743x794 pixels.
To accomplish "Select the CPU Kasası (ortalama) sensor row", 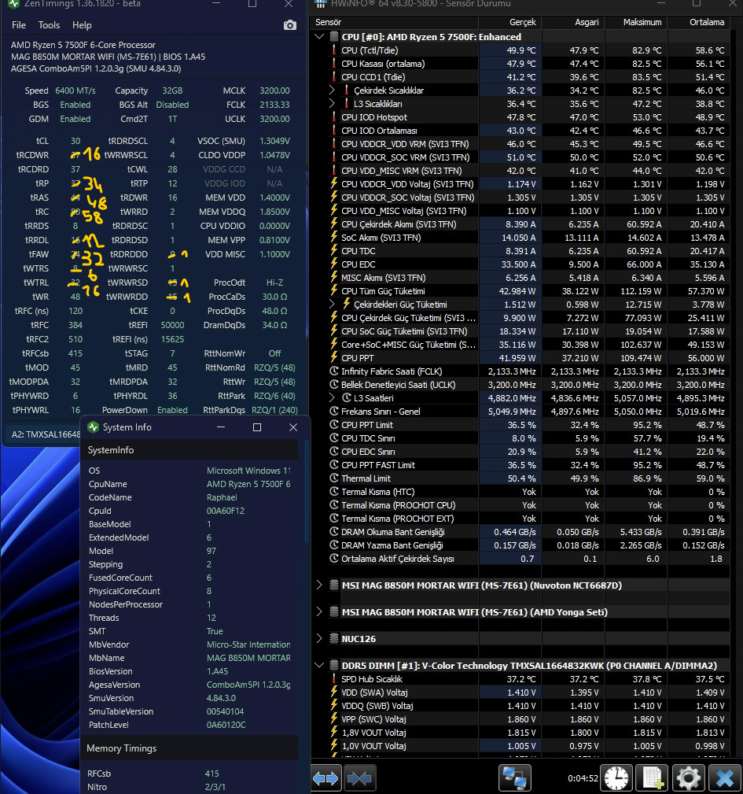I will click(520, 64).
